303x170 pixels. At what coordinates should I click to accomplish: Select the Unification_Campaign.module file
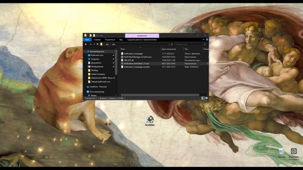pyautogui.click(x=137, y=67)
